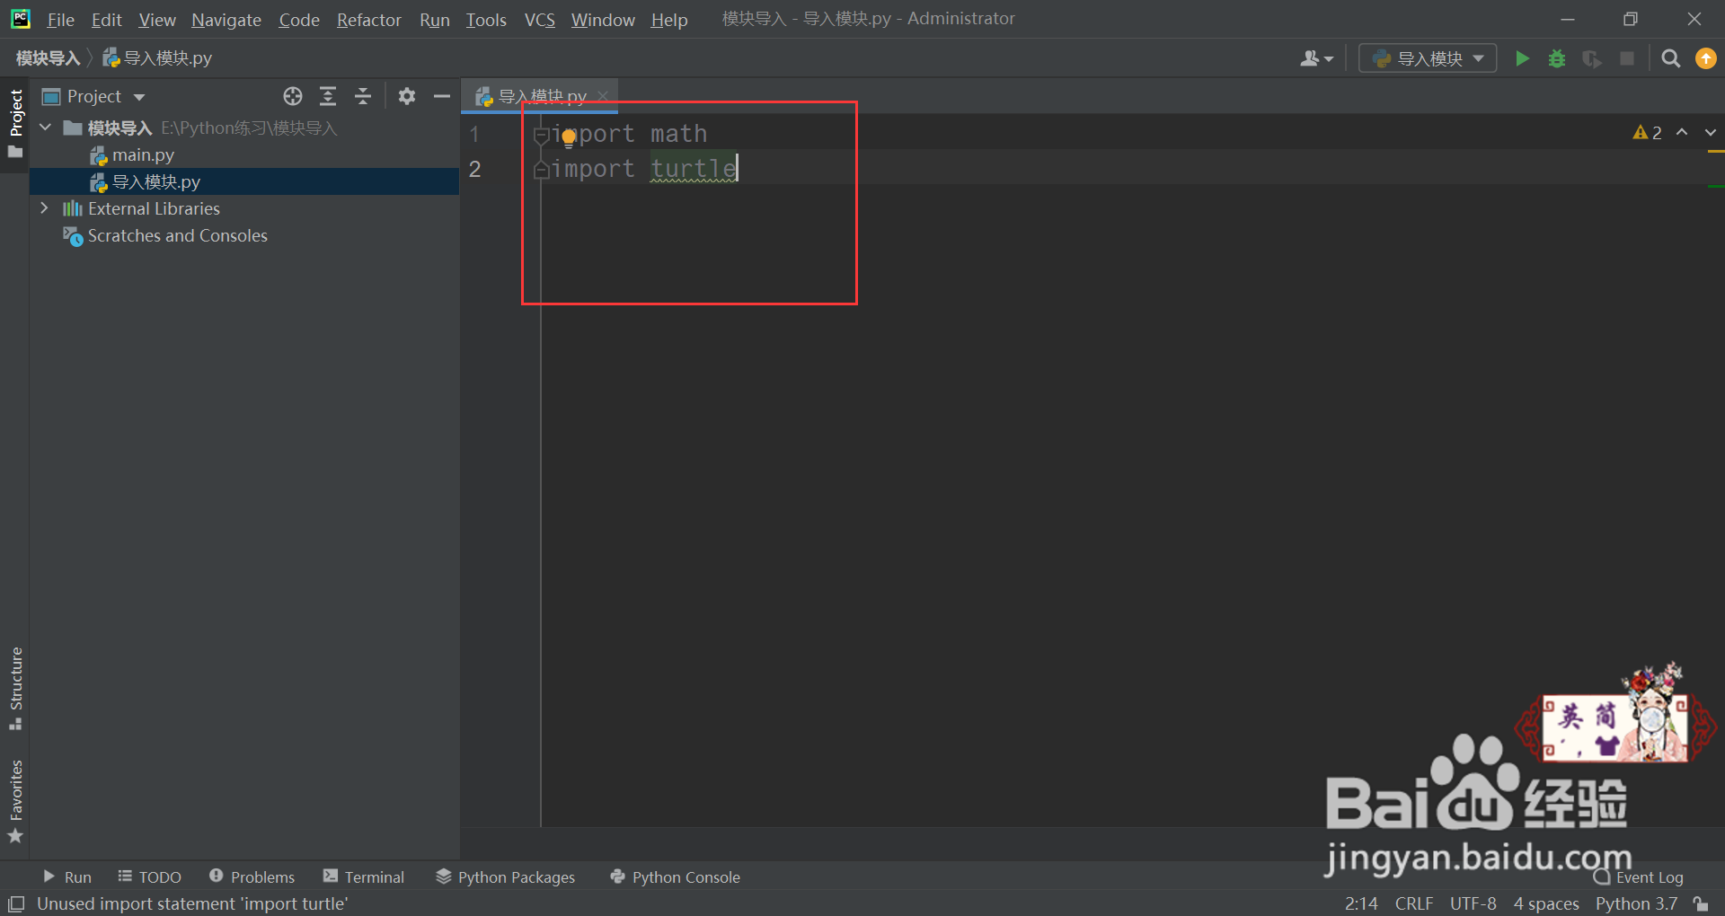The height and width of the screenshot is (916, 1725).
Task: Fold the import block on line 1
Action: pyautogui.click(x=541, y=135)
